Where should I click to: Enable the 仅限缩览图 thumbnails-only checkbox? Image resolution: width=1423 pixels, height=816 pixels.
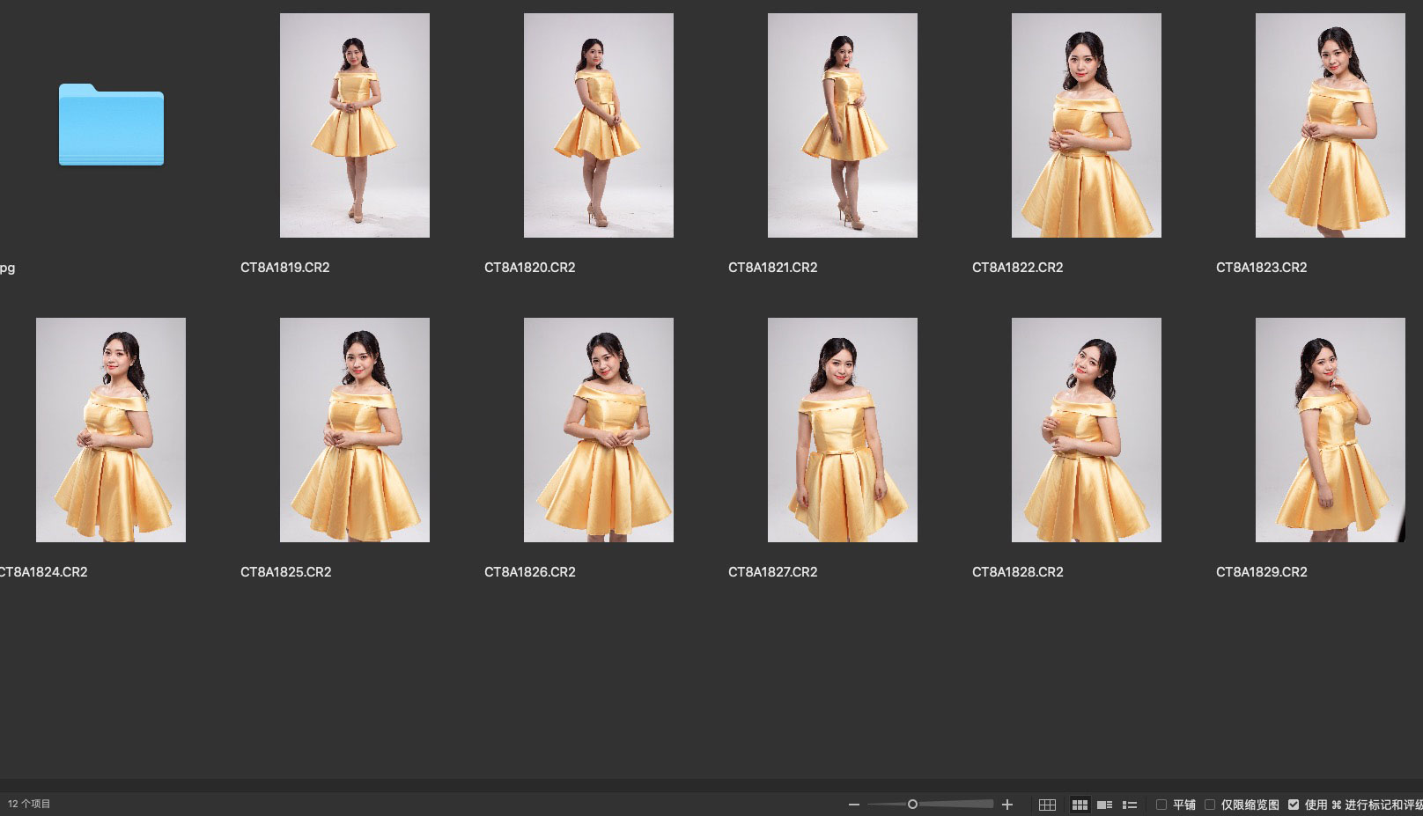pyautogui.click(x=1210, y=805)
